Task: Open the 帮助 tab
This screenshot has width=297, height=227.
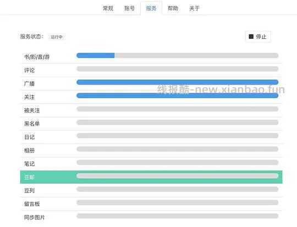Action: pos(173,8)
